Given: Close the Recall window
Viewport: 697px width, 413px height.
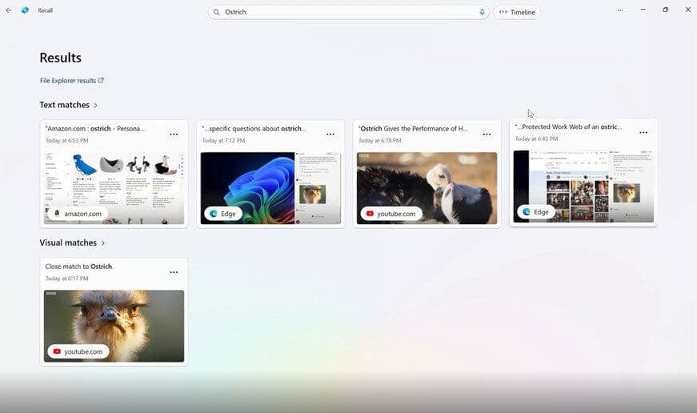Looking at the screenshot, I should point(688,10).
